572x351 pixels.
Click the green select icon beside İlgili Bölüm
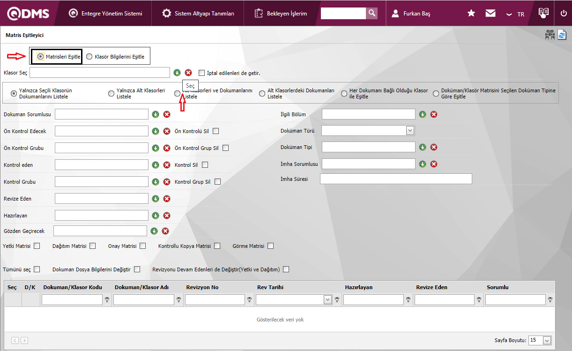423,114
